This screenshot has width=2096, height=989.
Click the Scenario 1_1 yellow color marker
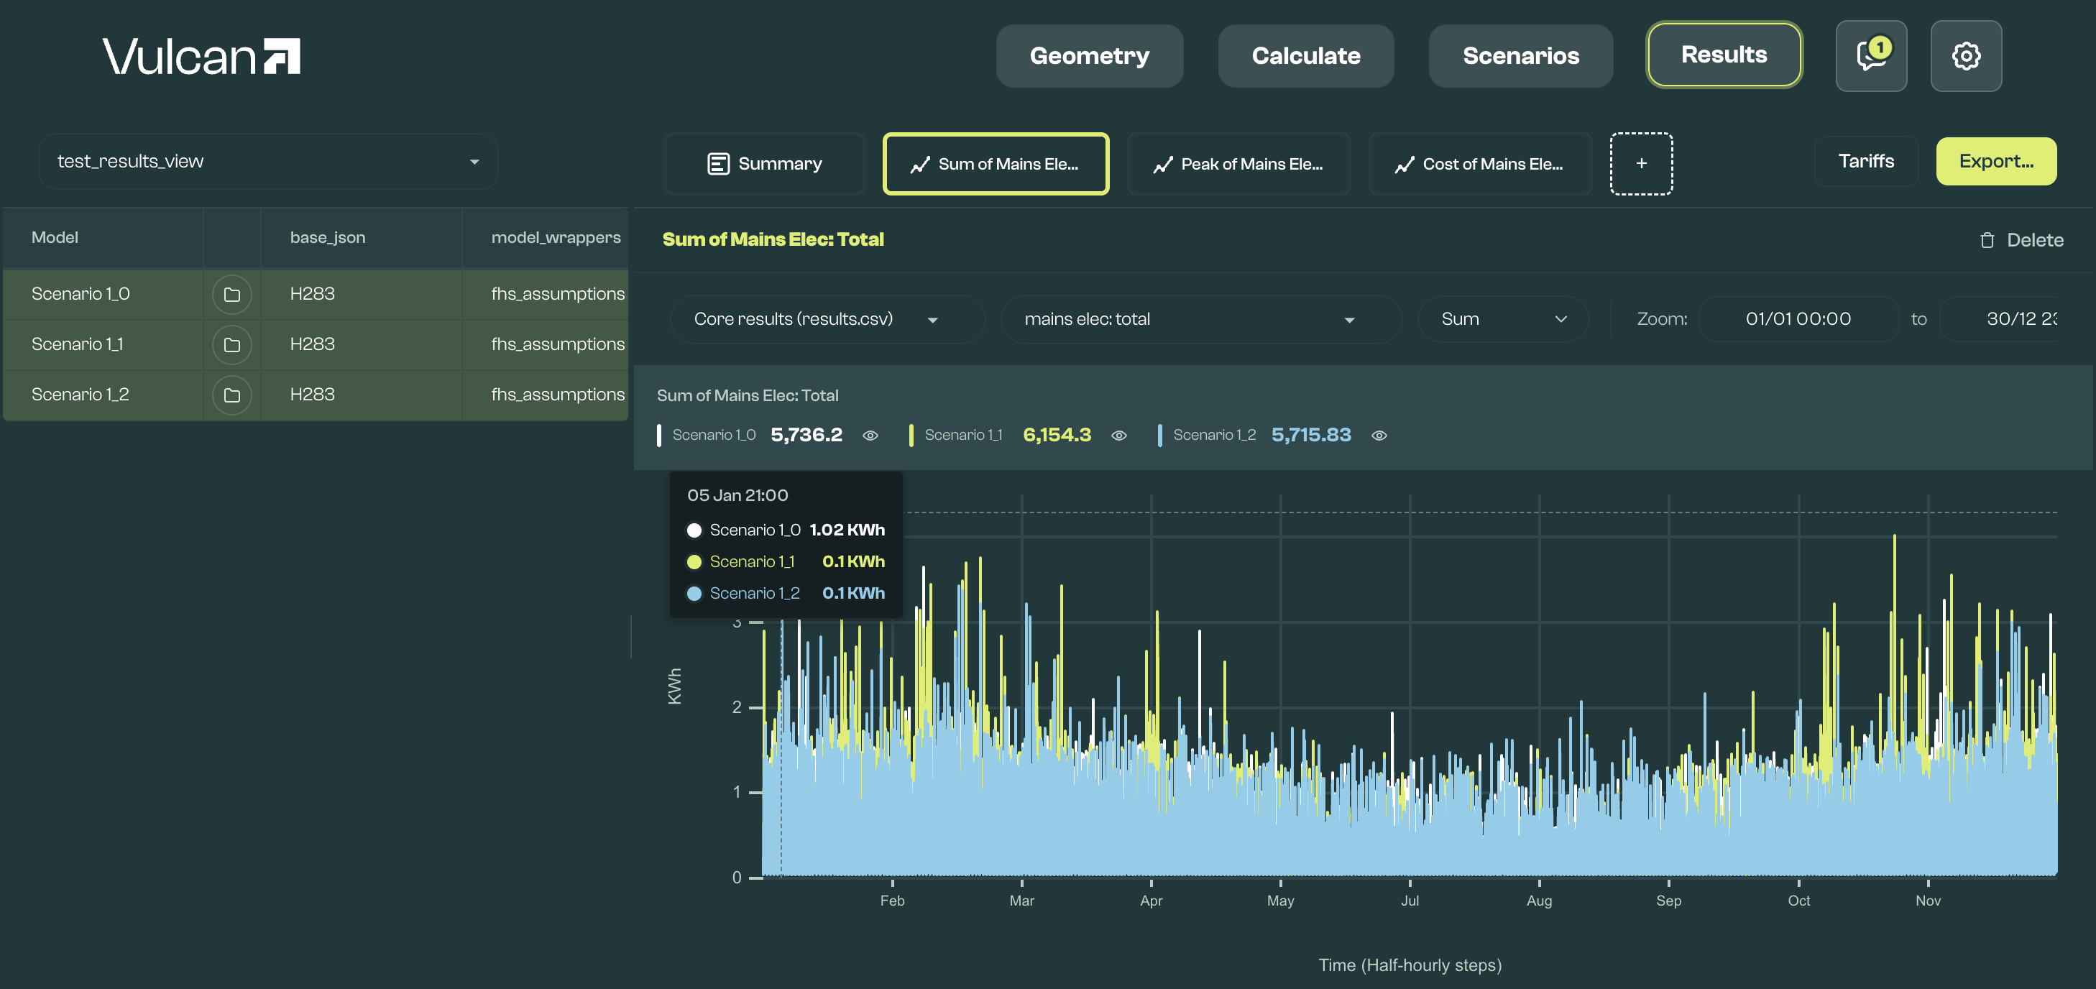pyautogui.click(x=911, y=435)
